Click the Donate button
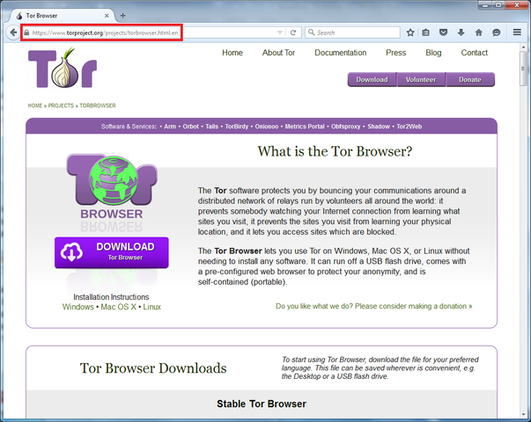Screen dimensions: 531x422 470,79
